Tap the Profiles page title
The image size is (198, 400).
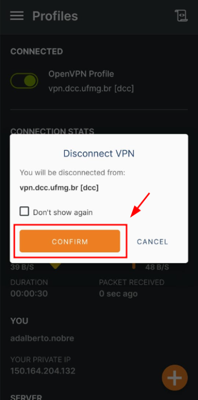coord(55,16)
